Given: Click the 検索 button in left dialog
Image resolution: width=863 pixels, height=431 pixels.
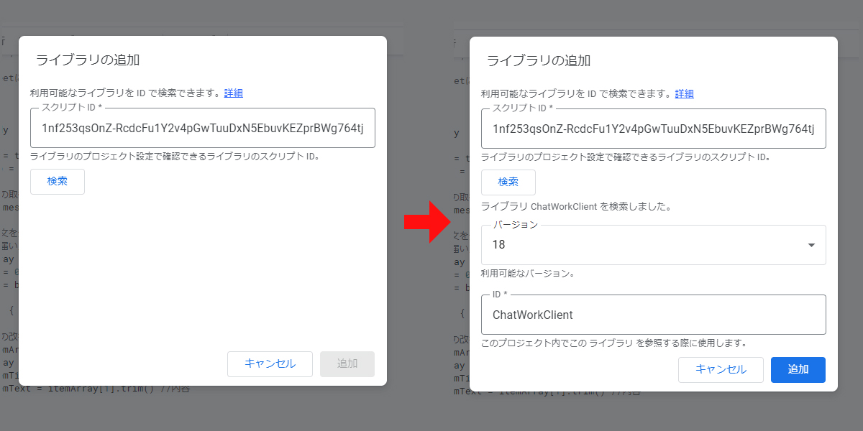Looking at the screenshot, I should pyautogui.click(x=58, y=182).
